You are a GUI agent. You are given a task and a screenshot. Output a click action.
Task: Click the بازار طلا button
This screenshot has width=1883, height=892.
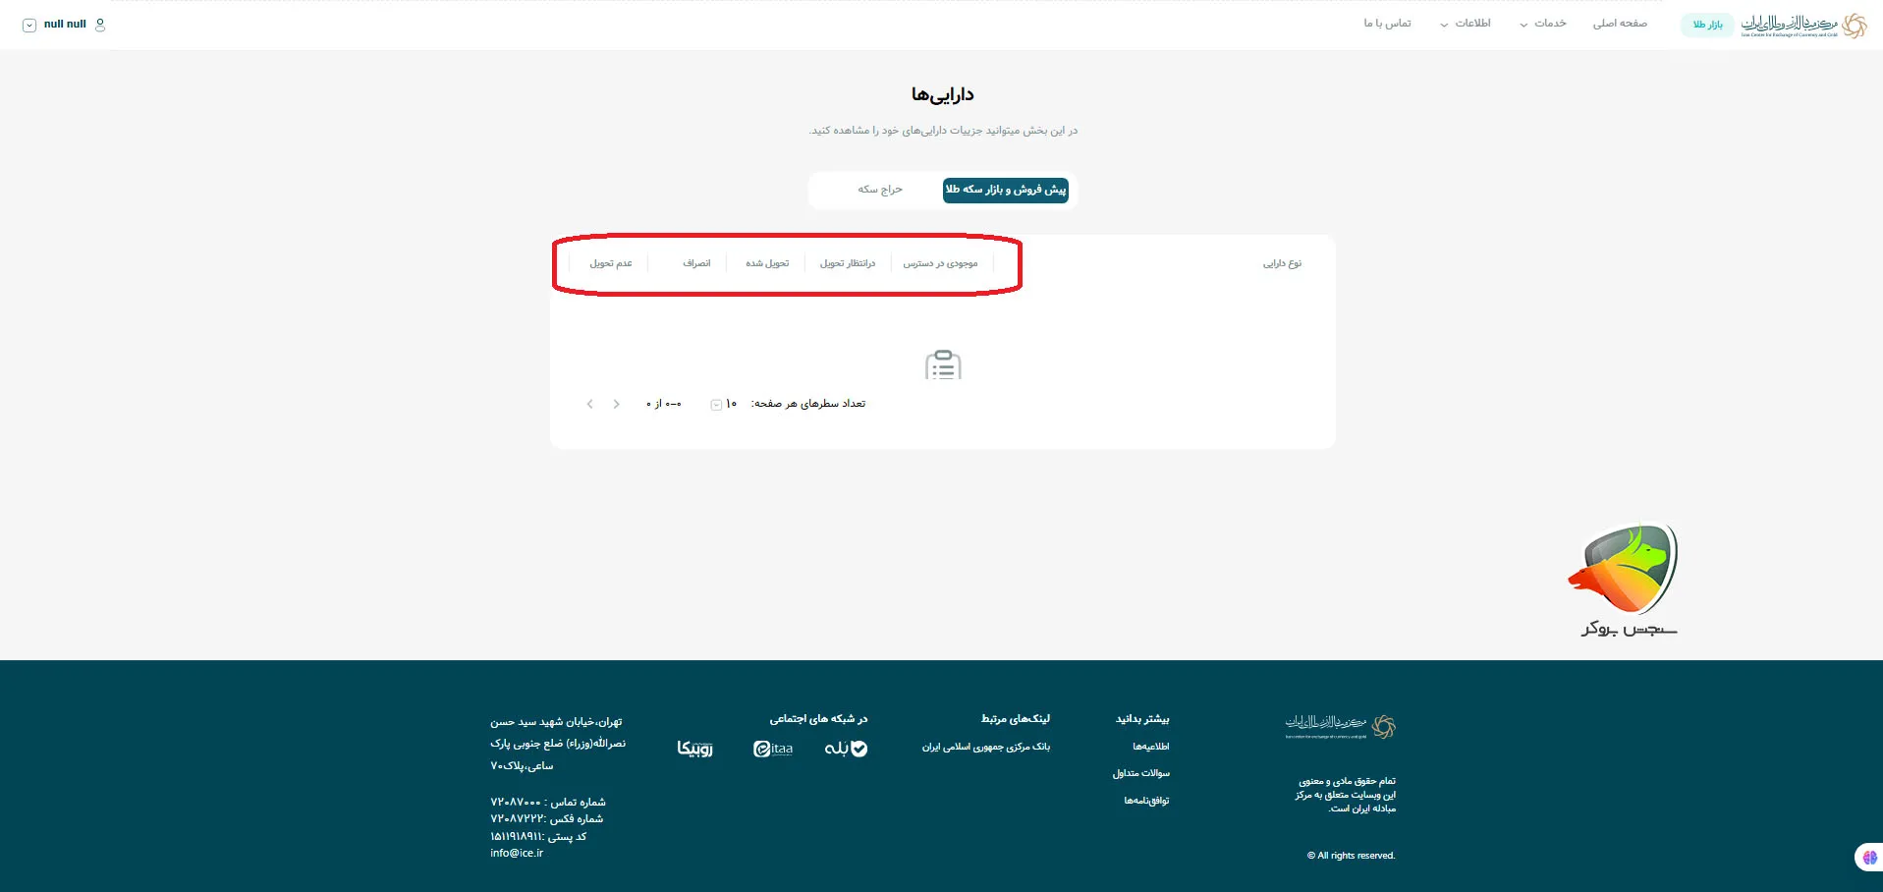pos(1707,25)
